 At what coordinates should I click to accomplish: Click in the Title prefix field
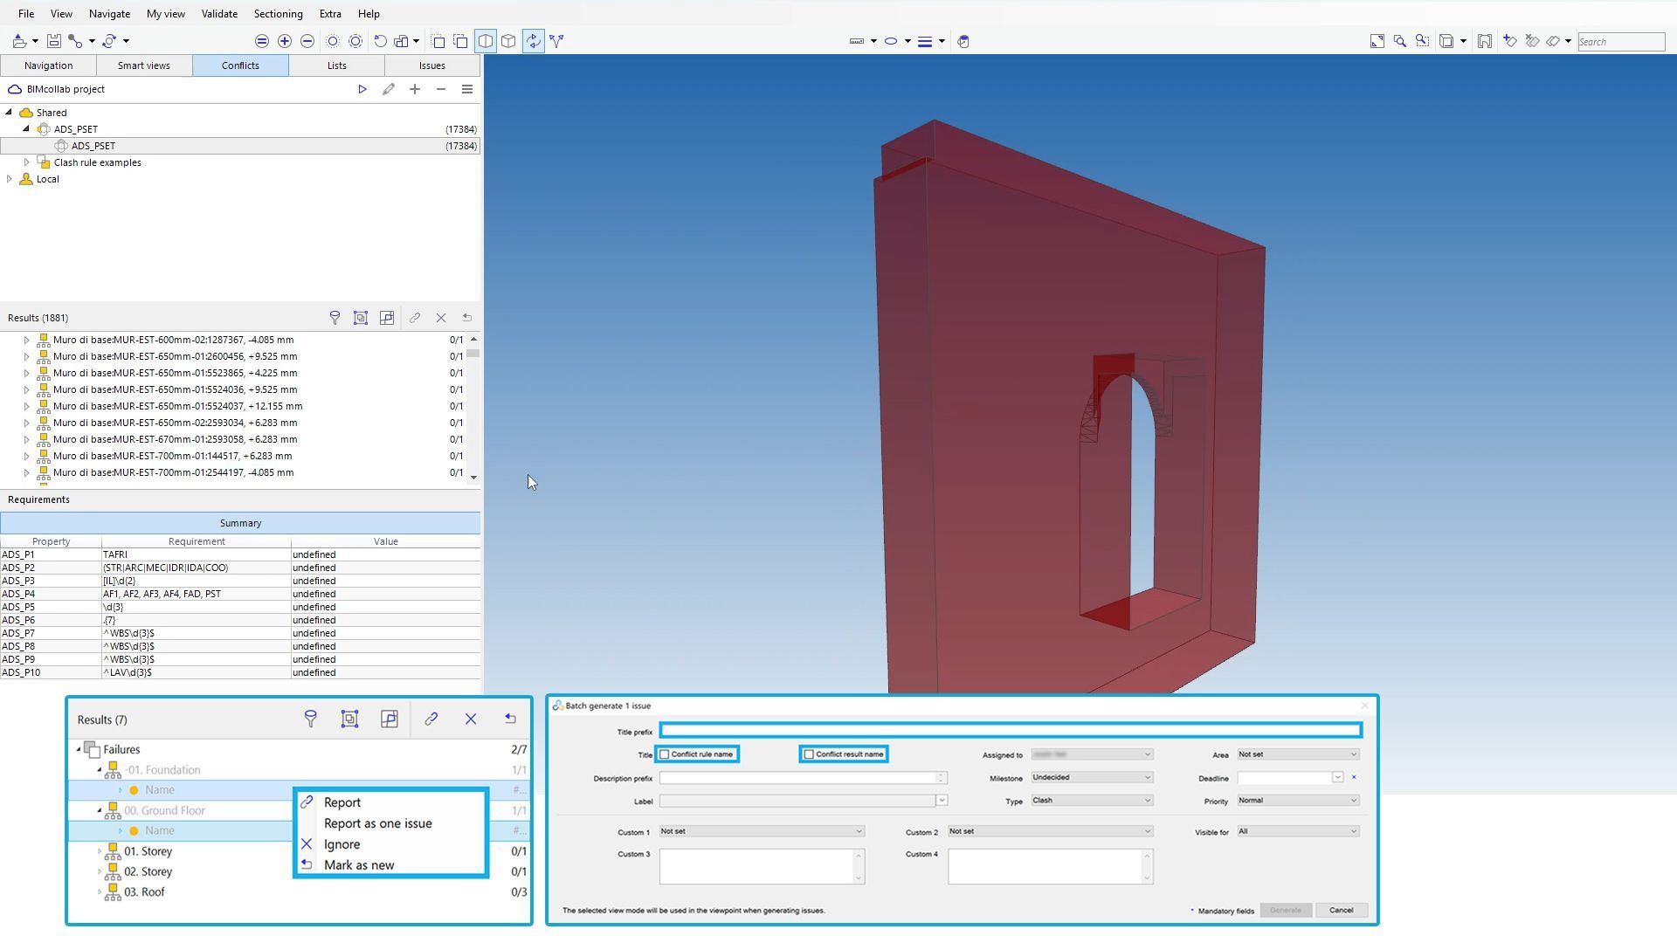[x=1011, y=731]
